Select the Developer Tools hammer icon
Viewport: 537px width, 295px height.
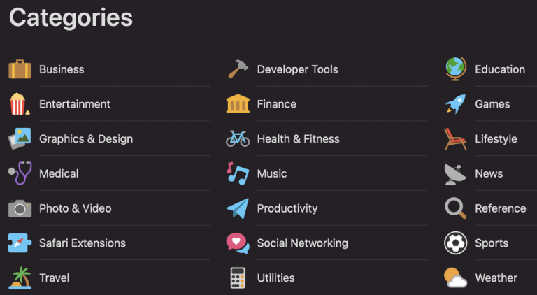(x=238, y=69)
